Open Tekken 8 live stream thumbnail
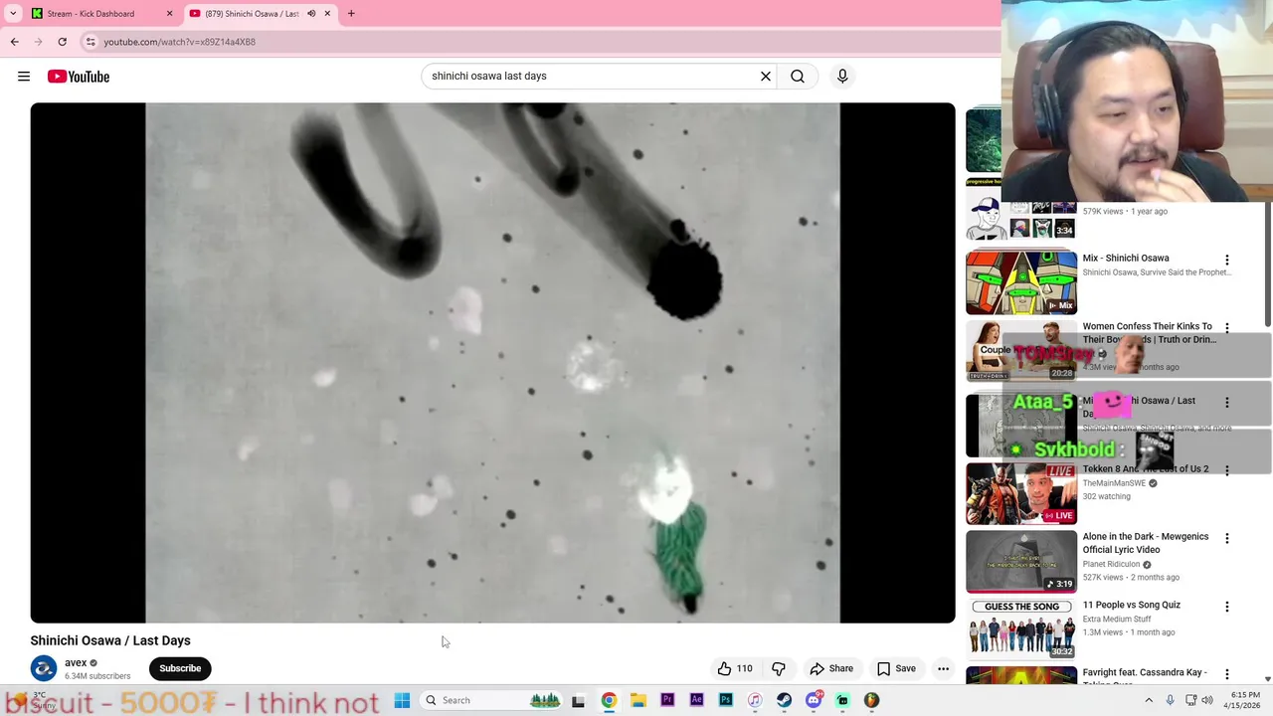This screenshot has height=716, width=1273. pos(1021,493)
